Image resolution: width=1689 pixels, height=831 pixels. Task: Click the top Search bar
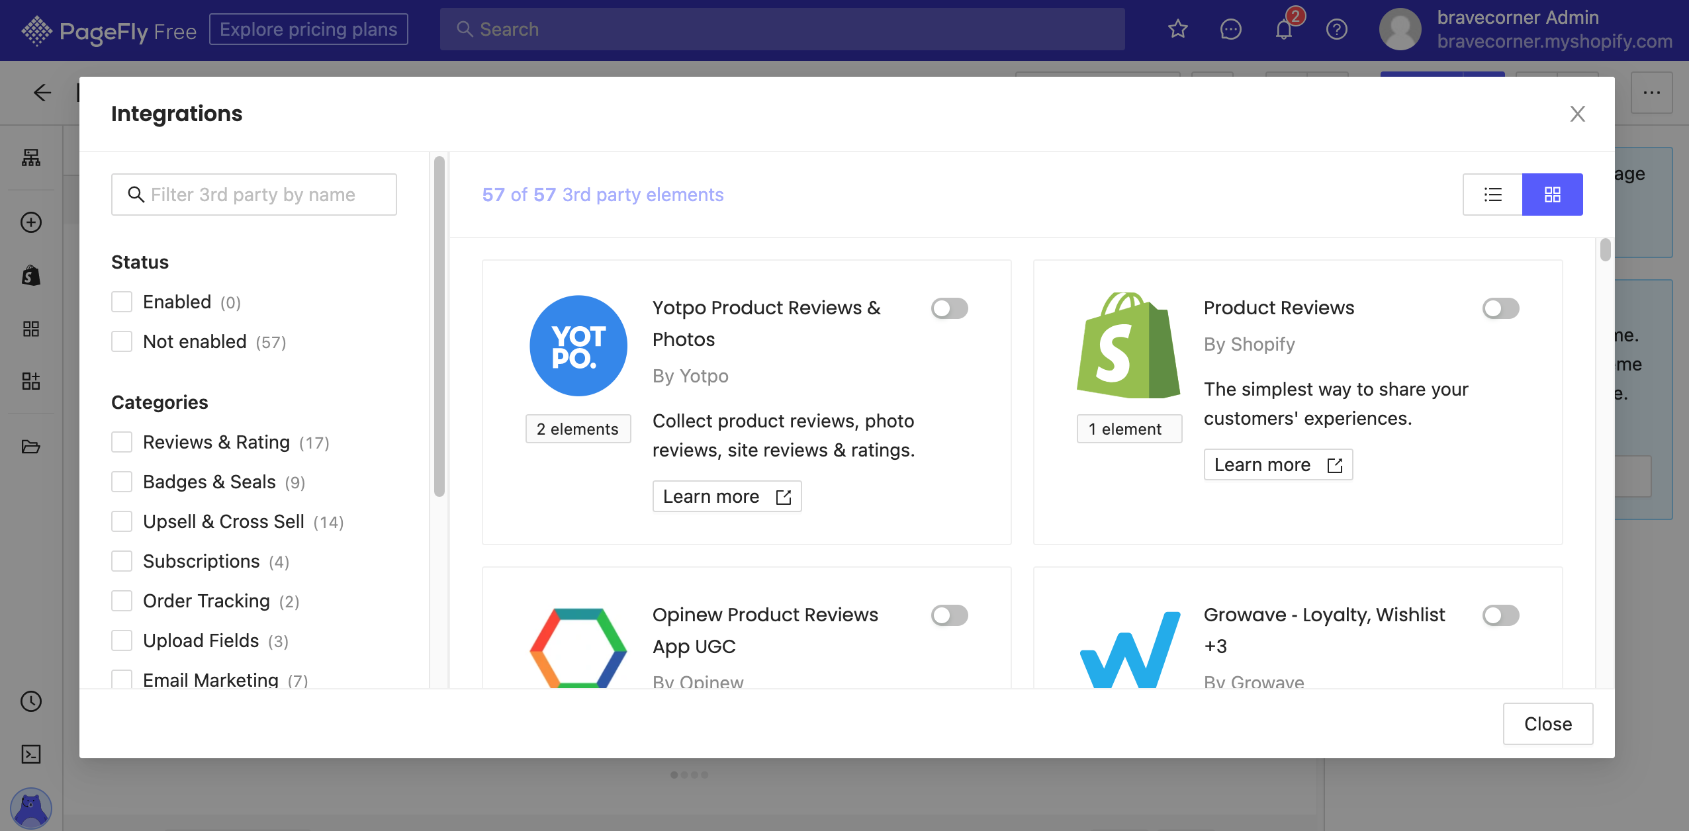click(782, 29)
